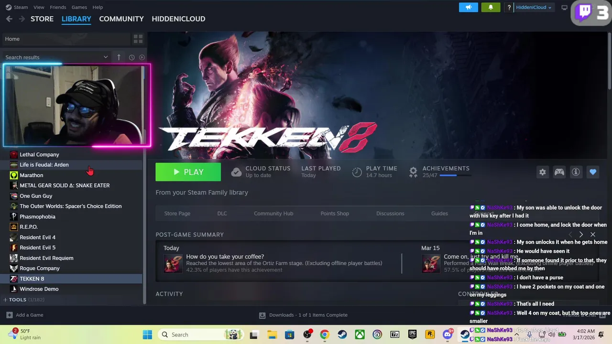Toggle the library grid view icon

[138, 39]
